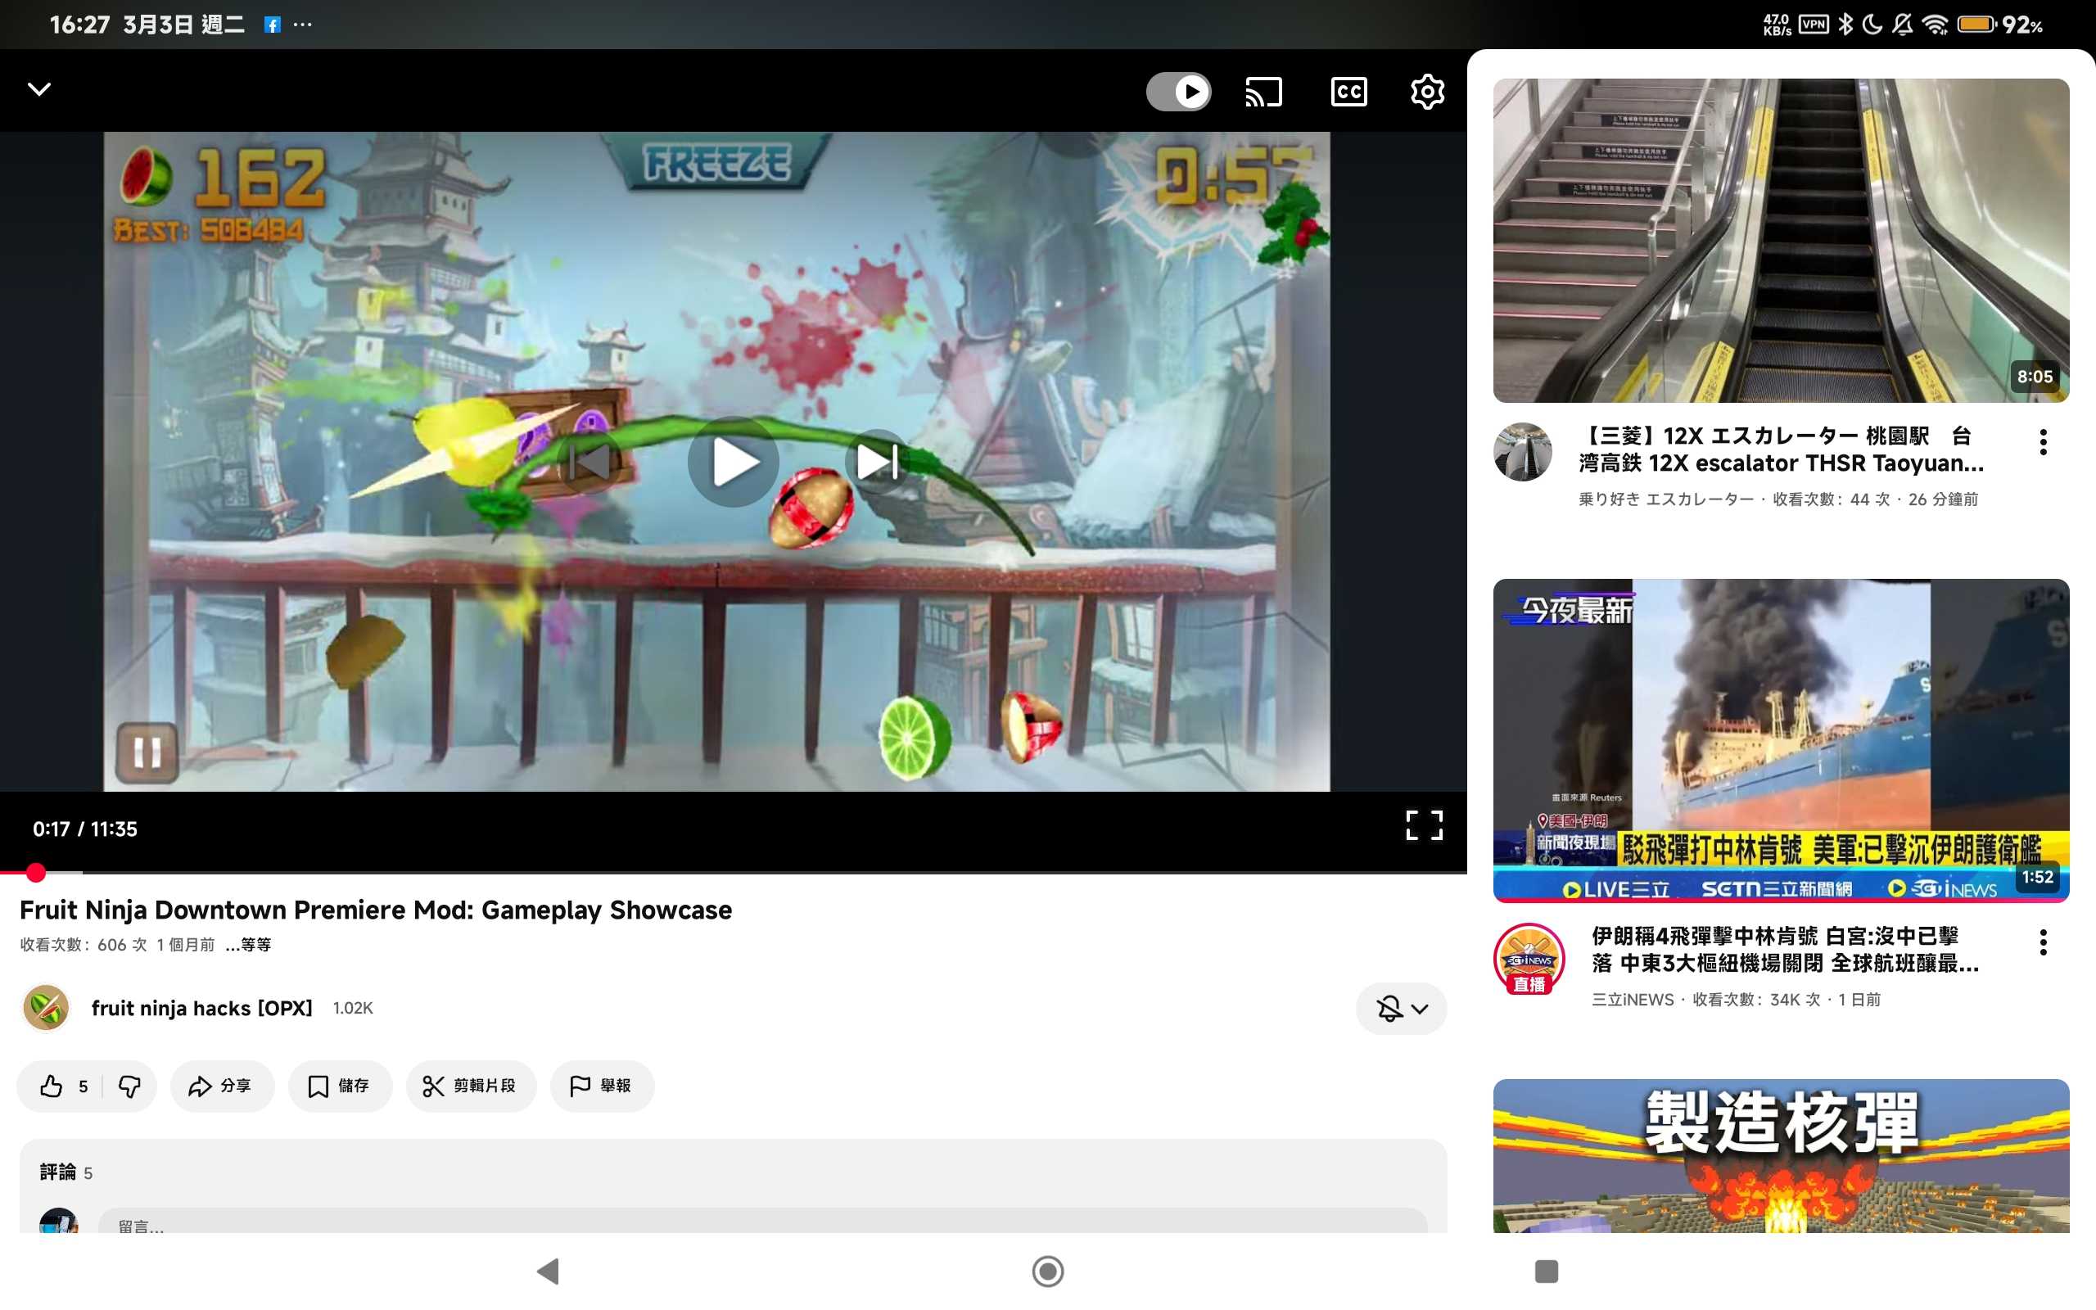Open video settings gear

click(1426, 92)
